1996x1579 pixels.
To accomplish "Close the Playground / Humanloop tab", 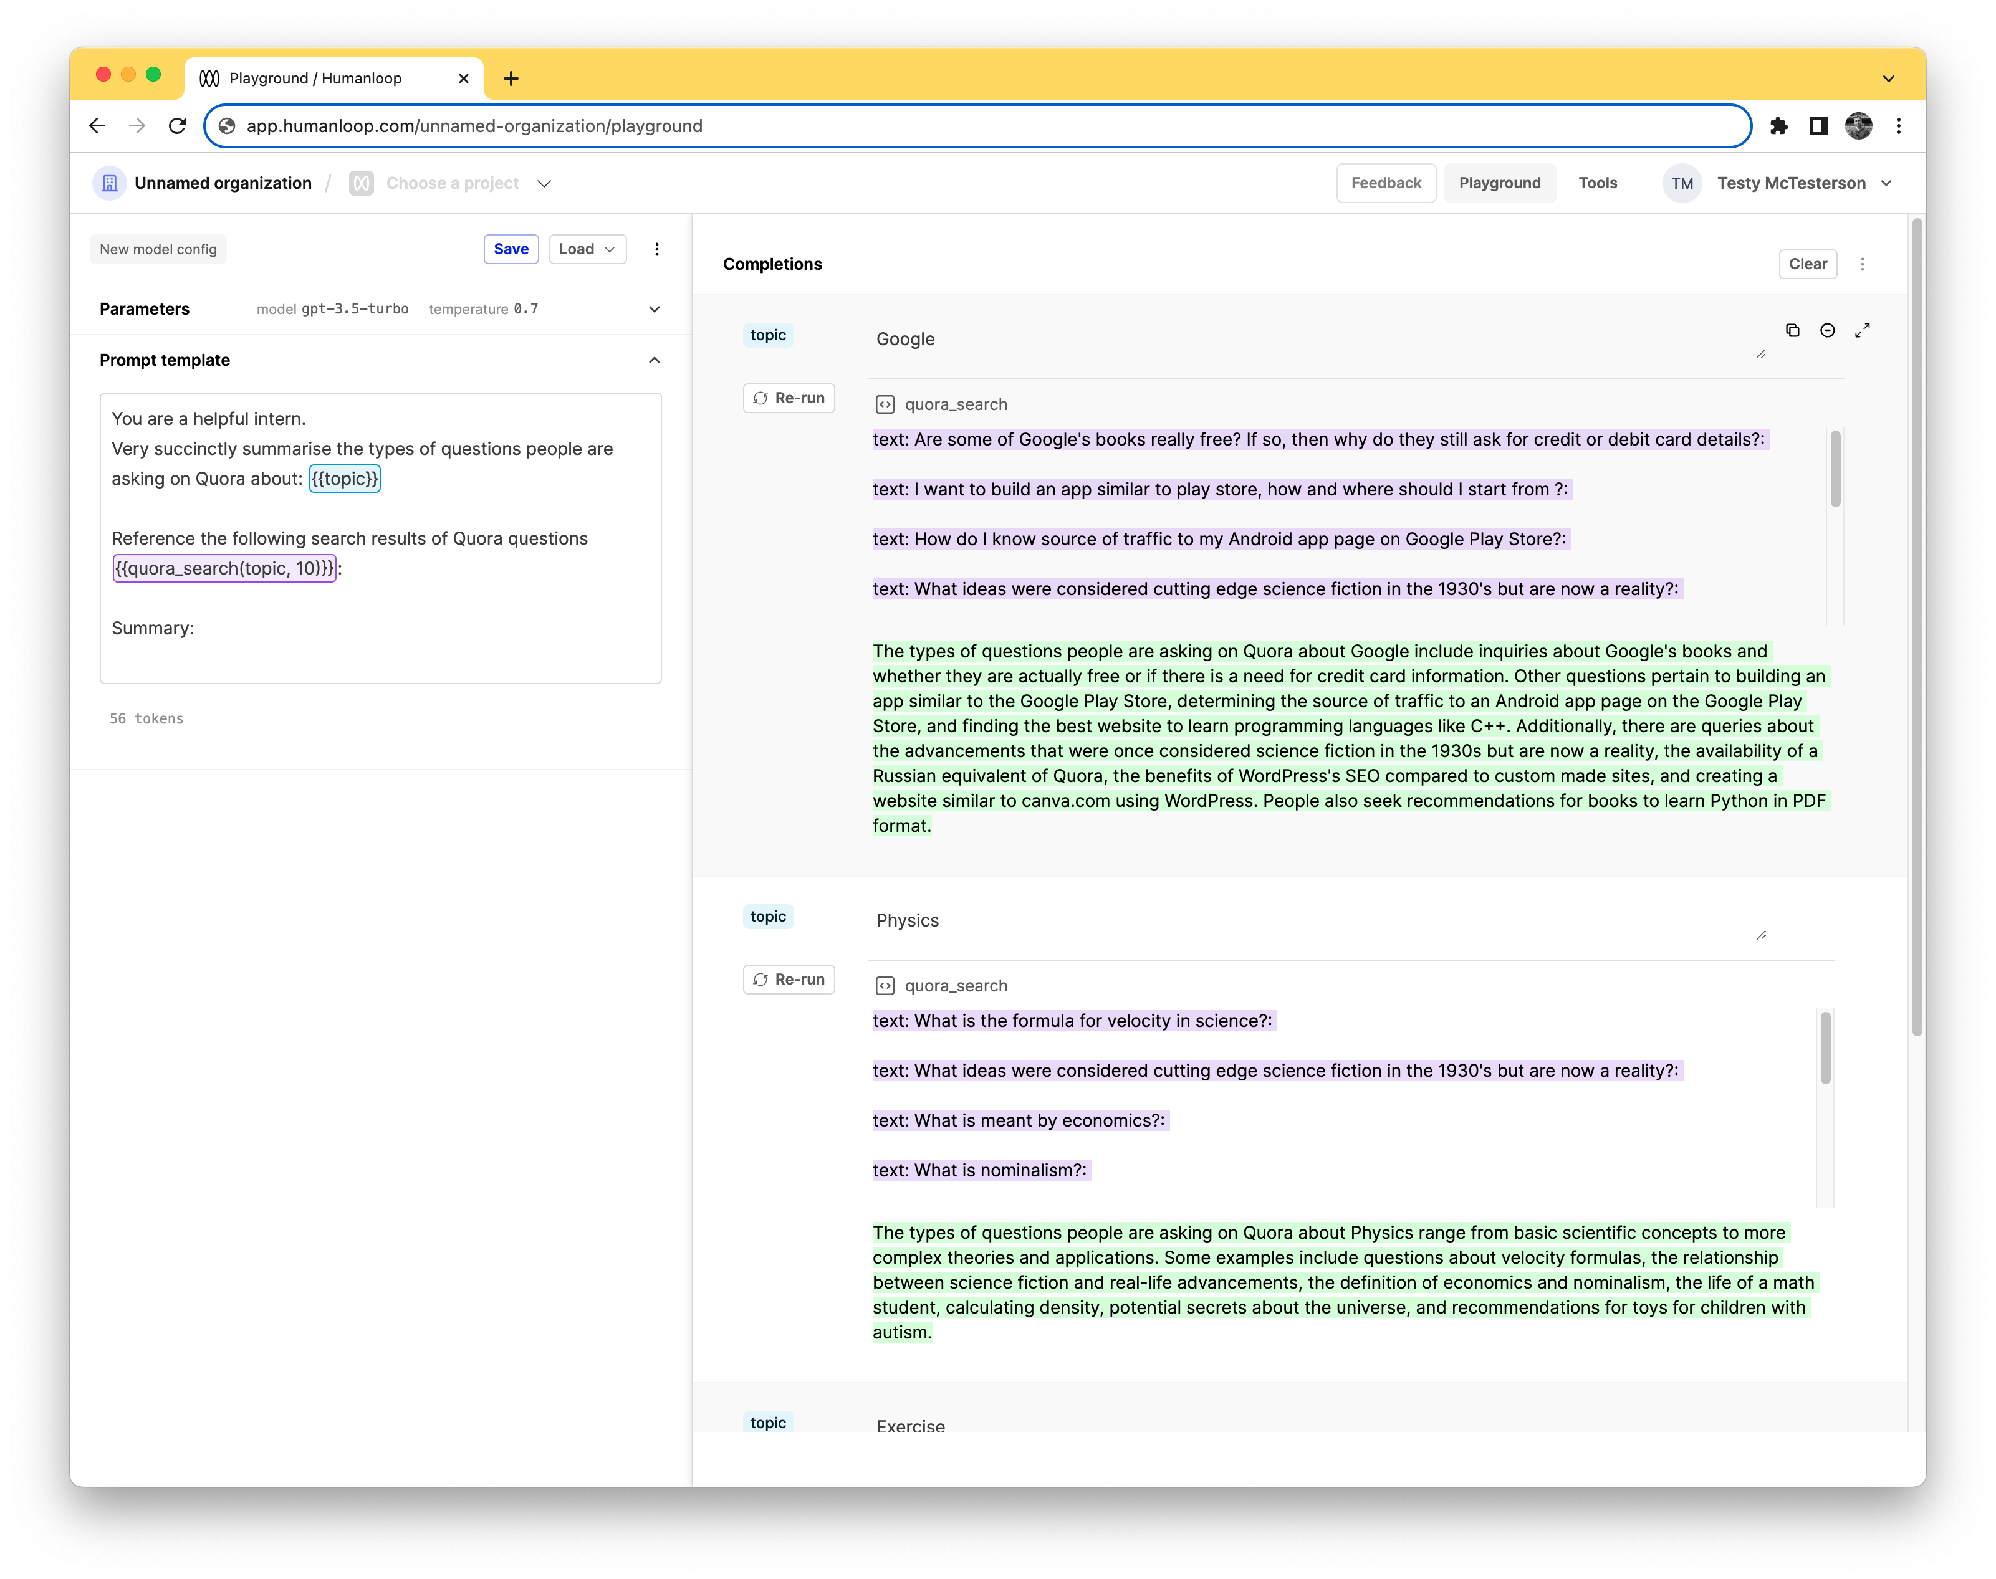I will click(x=463, y=79).
